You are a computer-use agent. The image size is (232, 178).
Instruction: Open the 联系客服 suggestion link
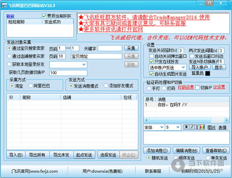click(135, 23)
